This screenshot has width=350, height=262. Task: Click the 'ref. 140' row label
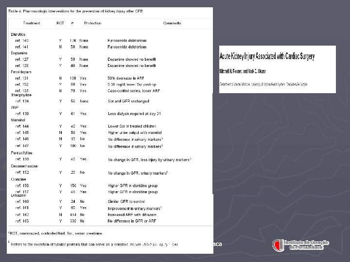coord(22,41)
